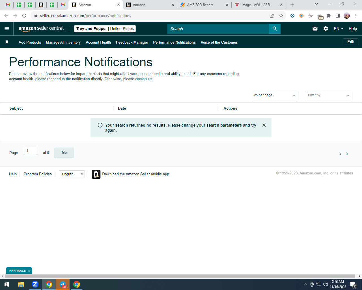This screenshot has height=290, width=362.
Task: Open the Trey and Pepper account switcher
Action: tap(105, 29)
